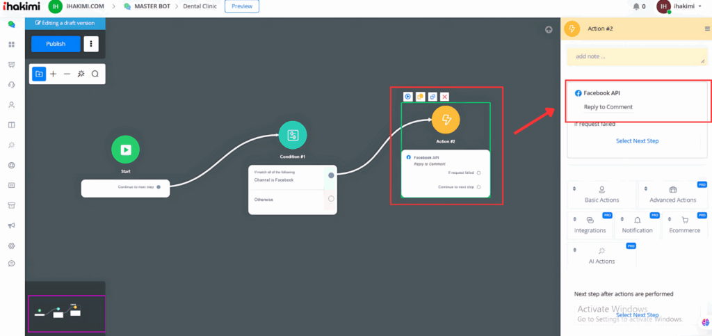Expand the Basic Actions category
Viewport: 712px width, 336px height.
point(601,194)
